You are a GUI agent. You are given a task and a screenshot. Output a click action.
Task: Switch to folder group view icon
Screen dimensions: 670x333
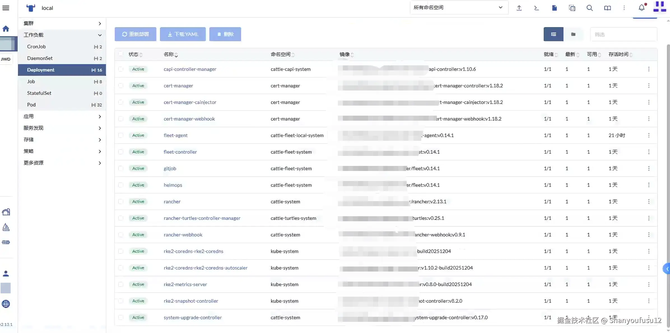coord(573,34)
